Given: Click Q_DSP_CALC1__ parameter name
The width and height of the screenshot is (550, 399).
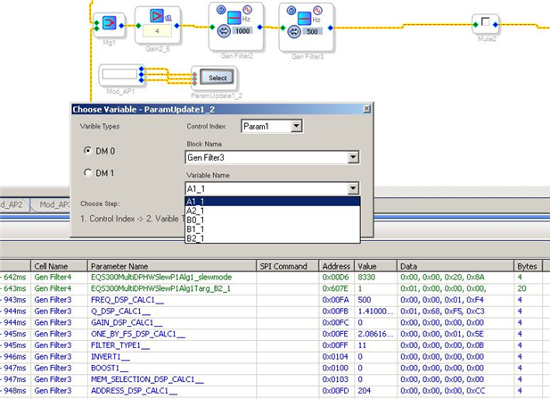Looking at the screenshot, I should pos(120,312).
